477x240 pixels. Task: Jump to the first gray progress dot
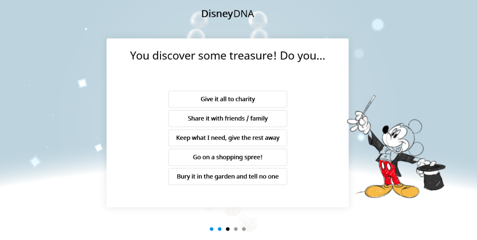(x=236, y=229)
